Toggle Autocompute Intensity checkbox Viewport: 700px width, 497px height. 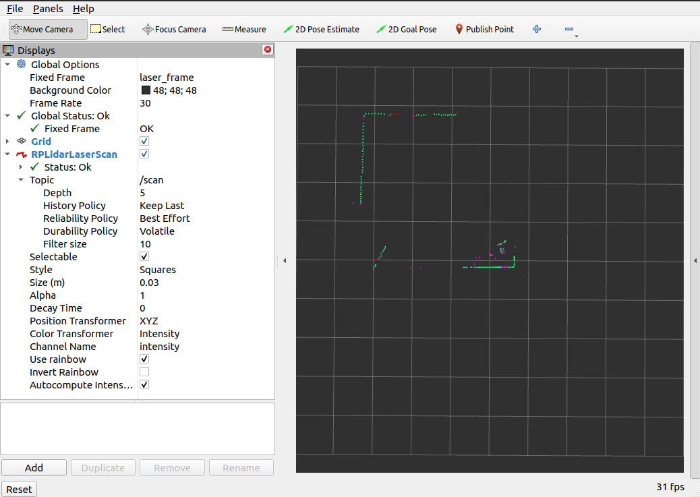point(144,384)
